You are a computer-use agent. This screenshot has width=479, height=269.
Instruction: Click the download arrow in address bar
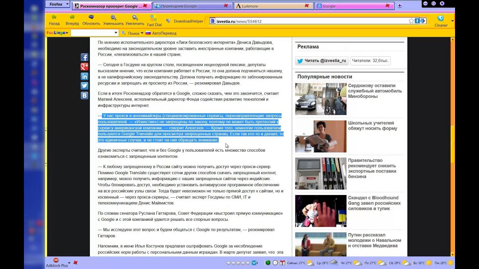(x=422, y=21)
